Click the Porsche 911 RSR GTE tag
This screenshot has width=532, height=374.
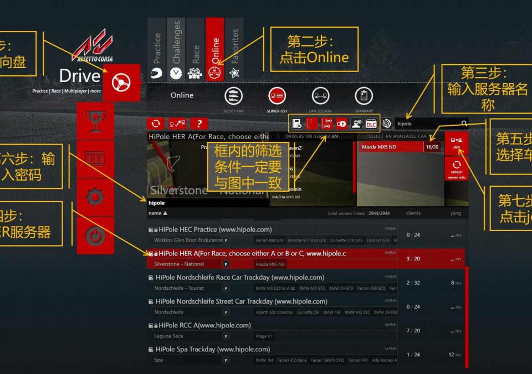click(307, 240)
